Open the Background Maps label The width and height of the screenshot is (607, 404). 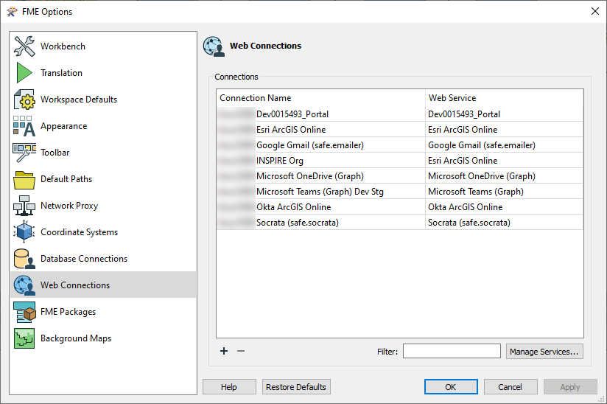click(76, 338)
